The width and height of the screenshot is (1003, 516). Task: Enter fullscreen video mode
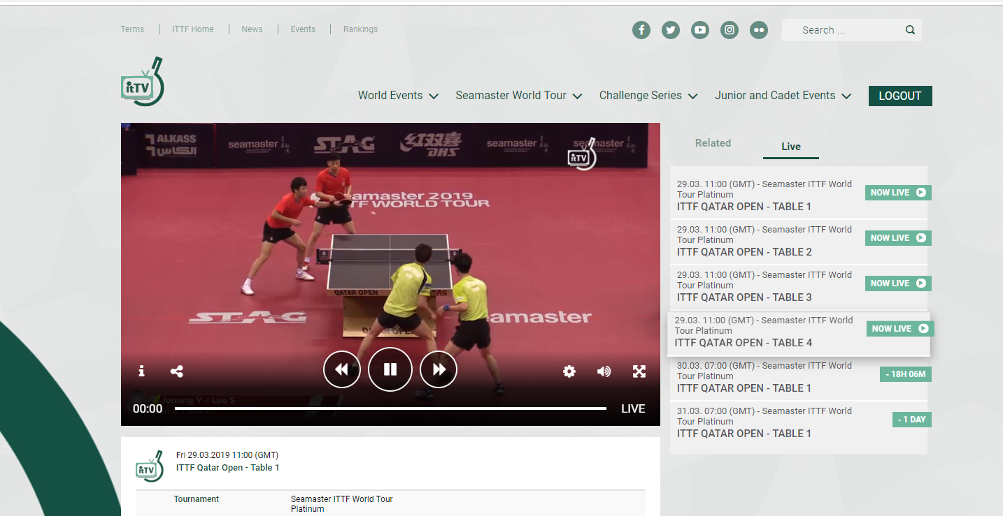tap(639, 371)
